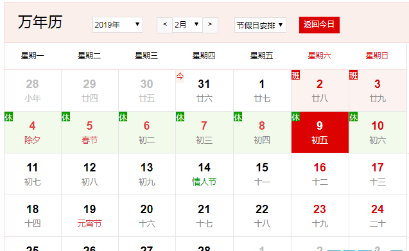409x251 pixels.
Task: Click the 休 badge on February 7
Action: point(180,117)
